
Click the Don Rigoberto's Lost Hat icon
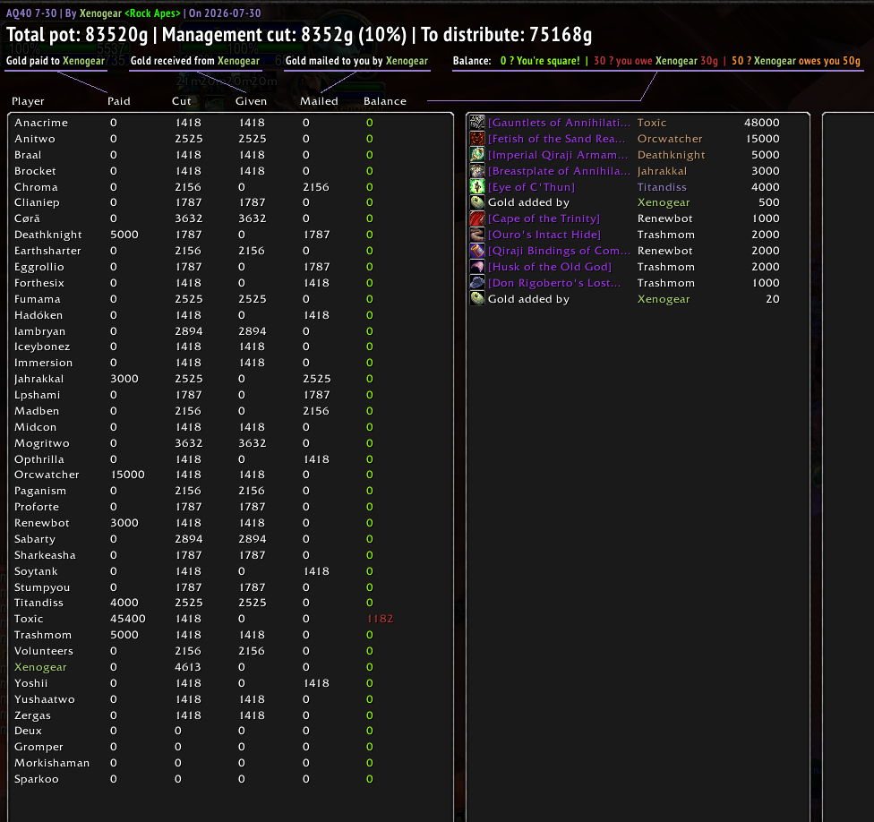point(477,283)
